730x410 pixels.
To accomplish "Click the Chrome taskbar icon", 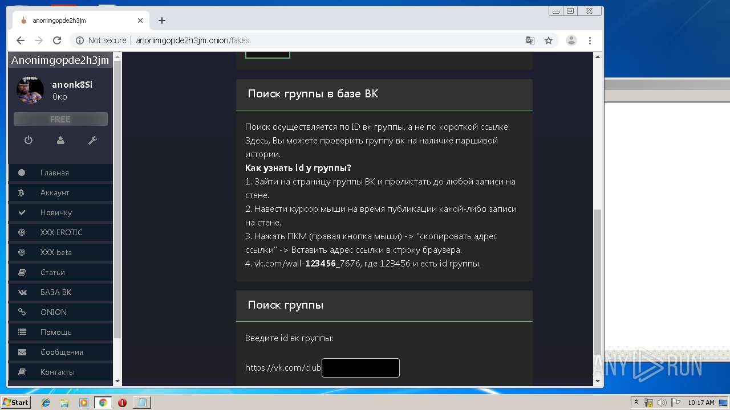I will click(x=103, y=403).
